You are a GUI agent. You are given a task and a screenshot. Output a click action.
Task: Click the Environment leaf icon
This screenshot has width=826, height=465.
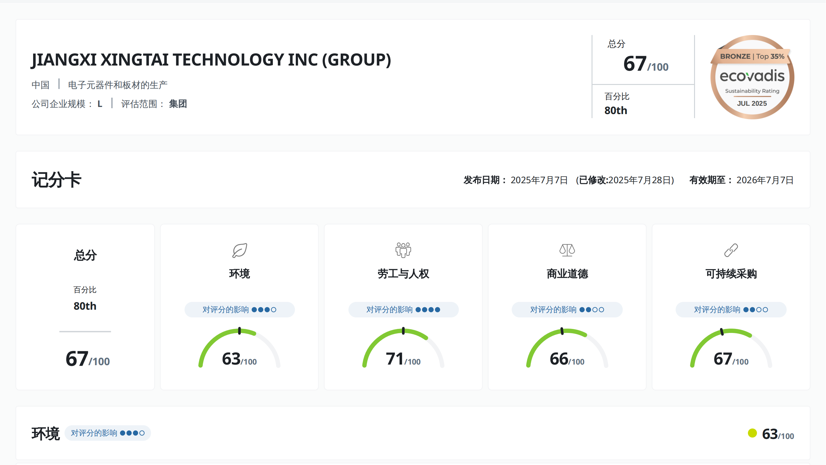click(x=239, y=250)
